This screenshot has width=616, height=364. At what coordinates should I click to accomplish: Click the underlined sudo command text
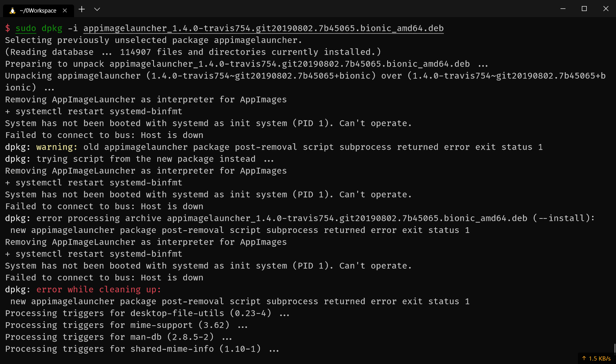[26, 28]
